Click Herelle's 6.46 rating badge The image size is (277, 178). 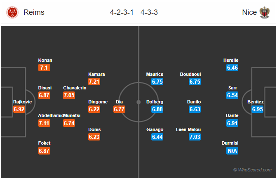point(232,68)
